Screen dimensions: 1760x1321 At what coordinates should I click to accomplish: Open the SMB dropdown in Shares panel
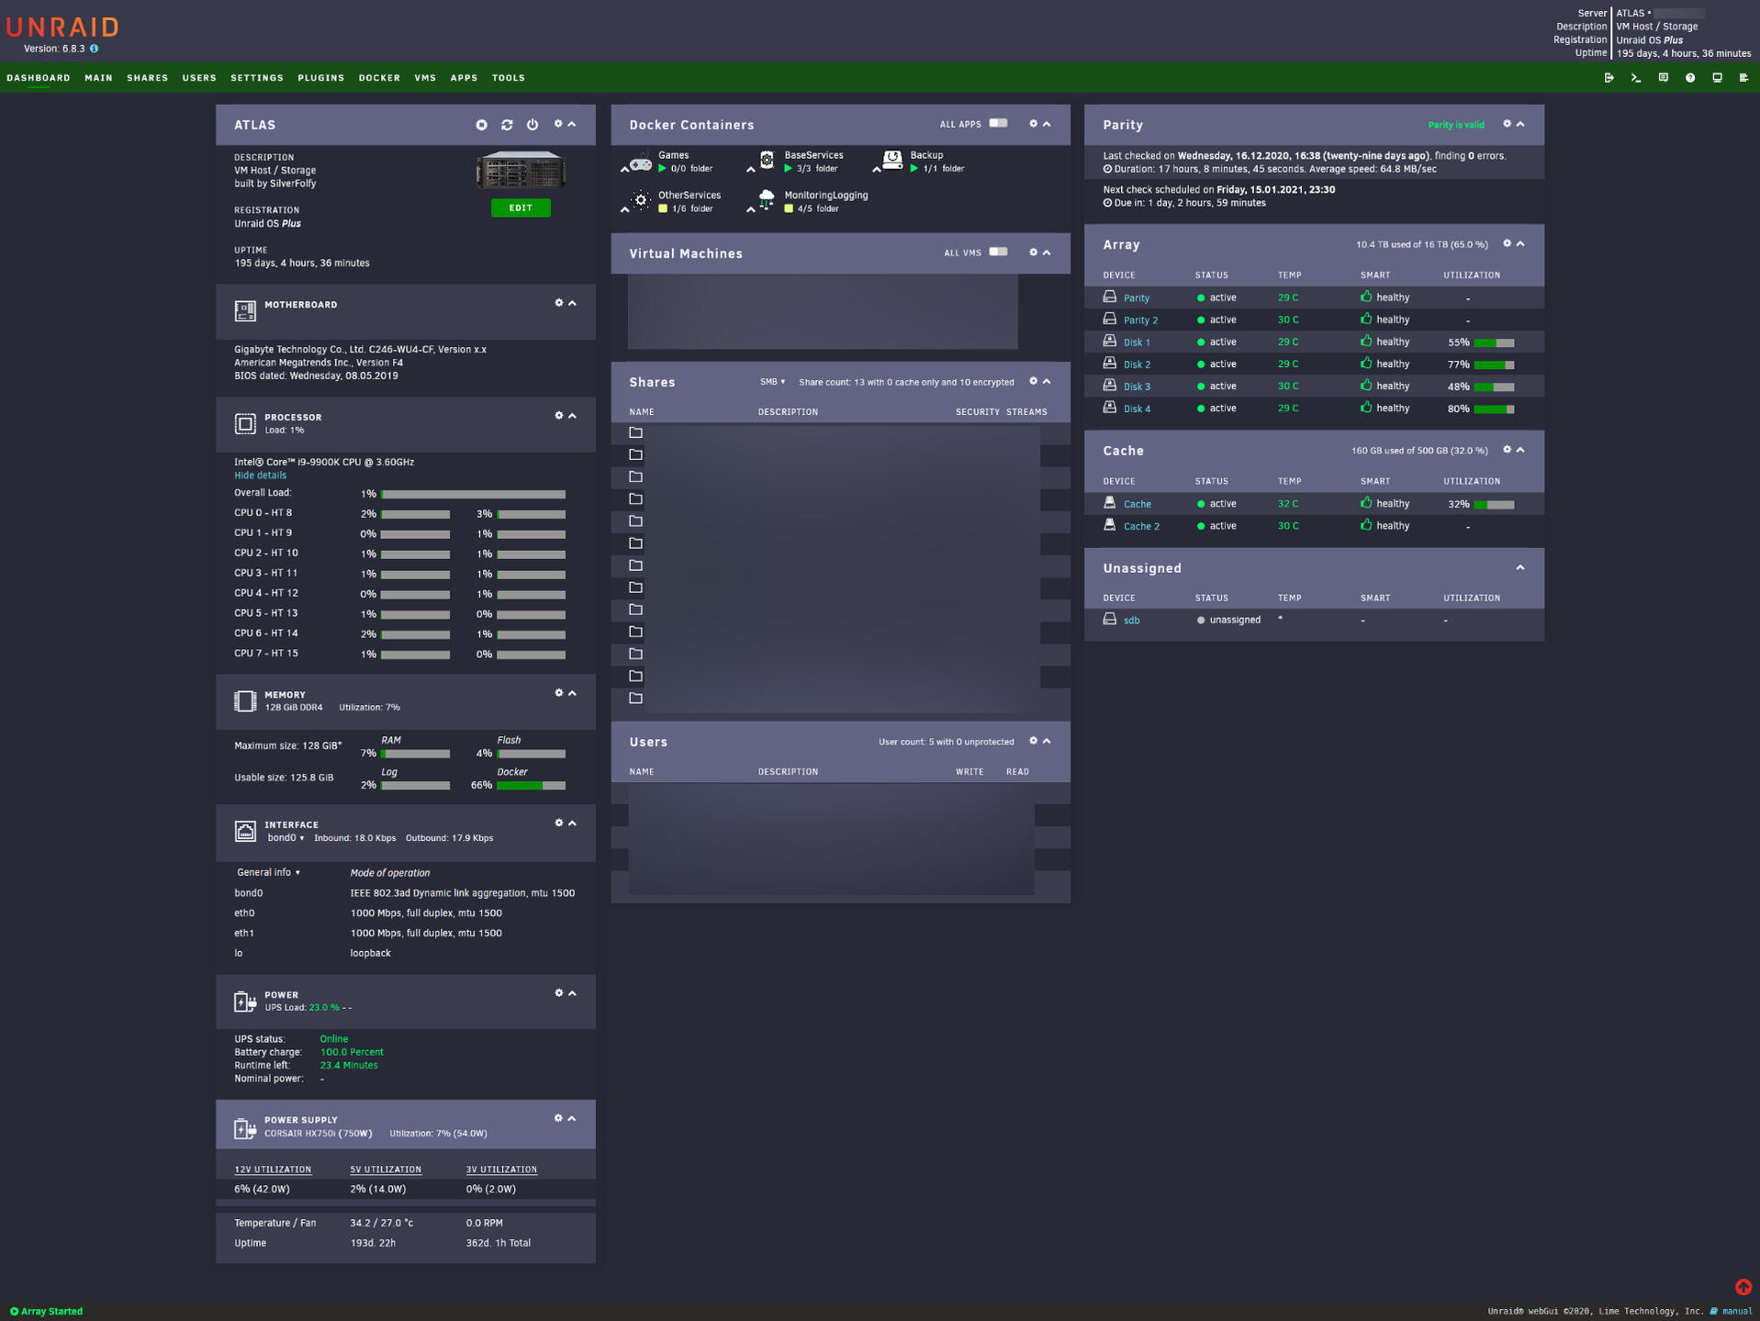pos(772,382)
